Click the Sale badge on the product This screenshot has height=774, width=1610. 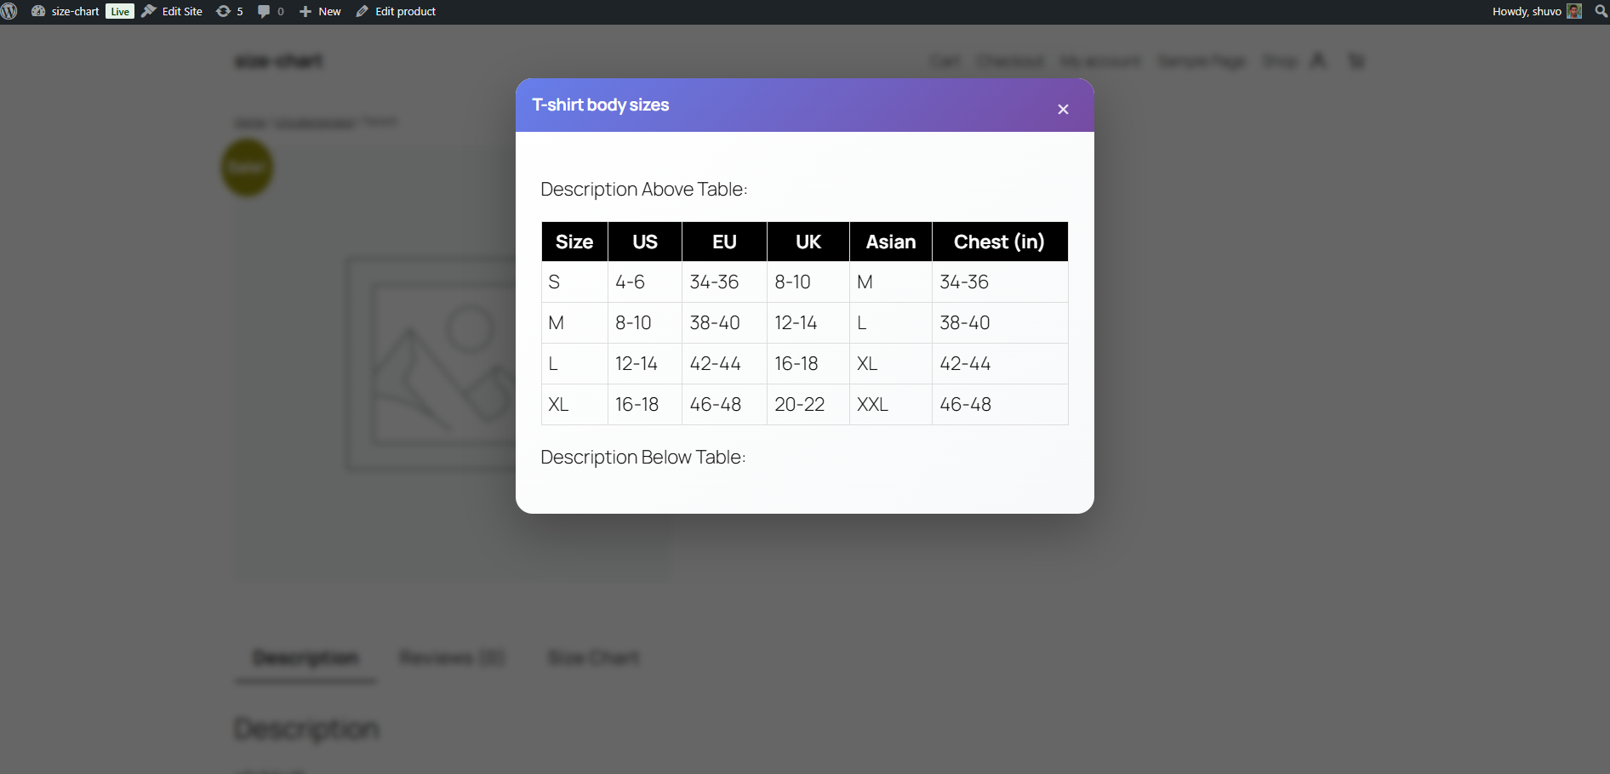(x=247, y=167)
